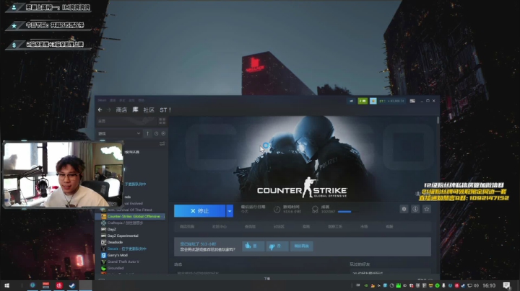The height and width of the screenshot is (291, 520).
Task: Open the Steam menu in the title bar
Action: pos(102,100)
